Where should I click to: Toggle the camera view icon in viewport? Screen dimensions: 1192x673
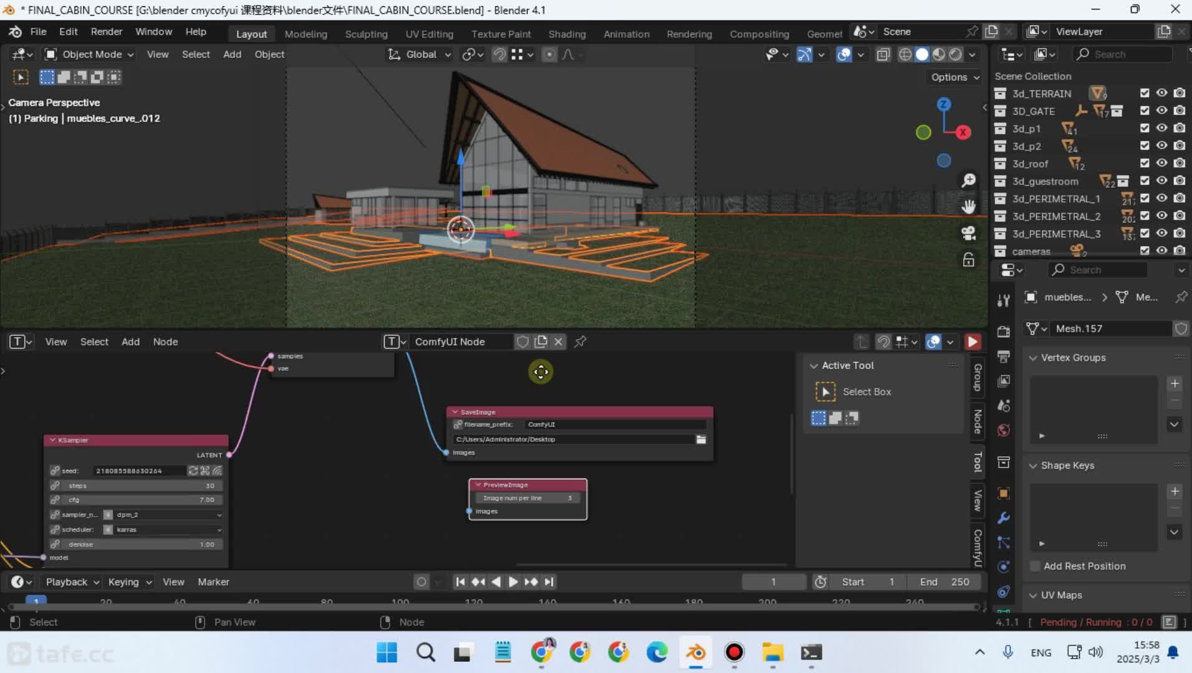click(x=968, y=233)
